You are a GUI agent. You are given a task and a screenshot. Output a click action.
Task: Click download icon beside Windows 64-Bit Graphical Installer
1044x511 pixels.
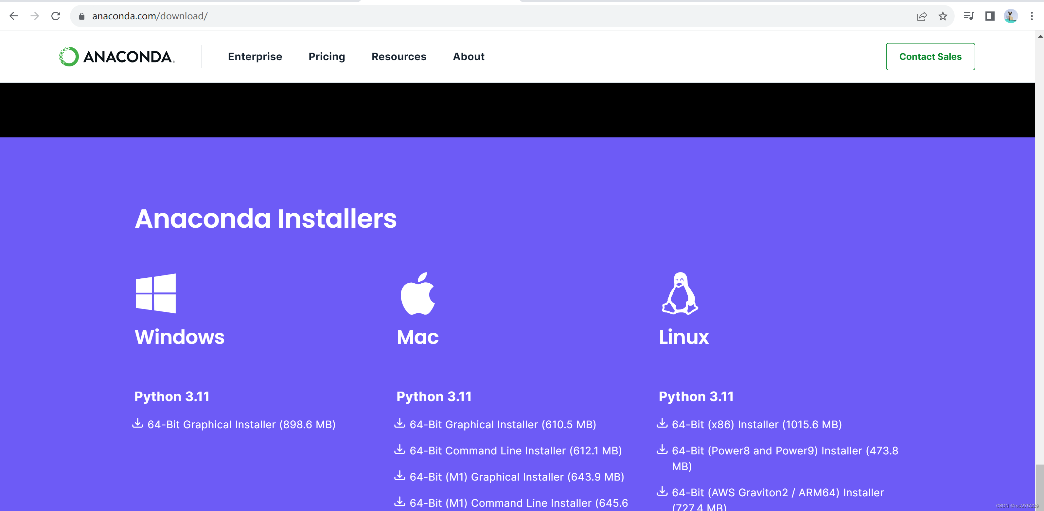coord(137,423)
